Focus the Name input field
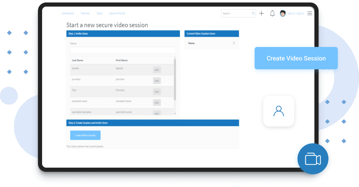 click(123, 50)
